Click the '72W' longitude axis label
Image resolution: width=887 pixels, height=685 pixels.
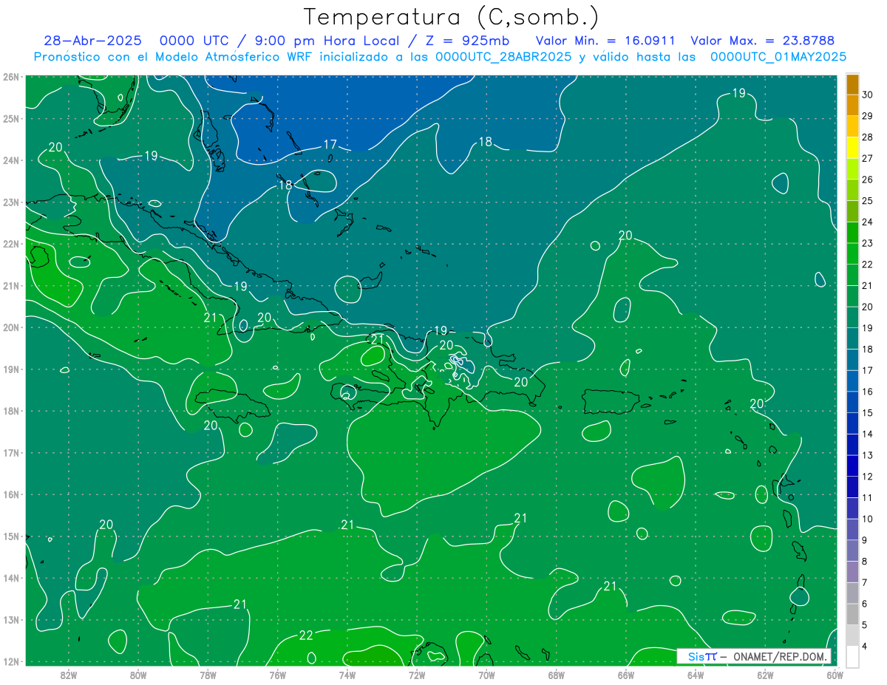coord(417,675)
